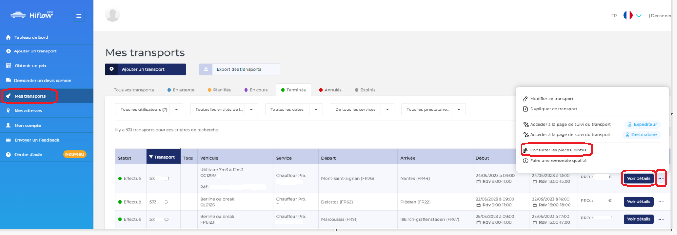Image resolution: width=677 pixels, height=235 pixels.
Task: Click the French flag icon
Action: pos(628,16)
